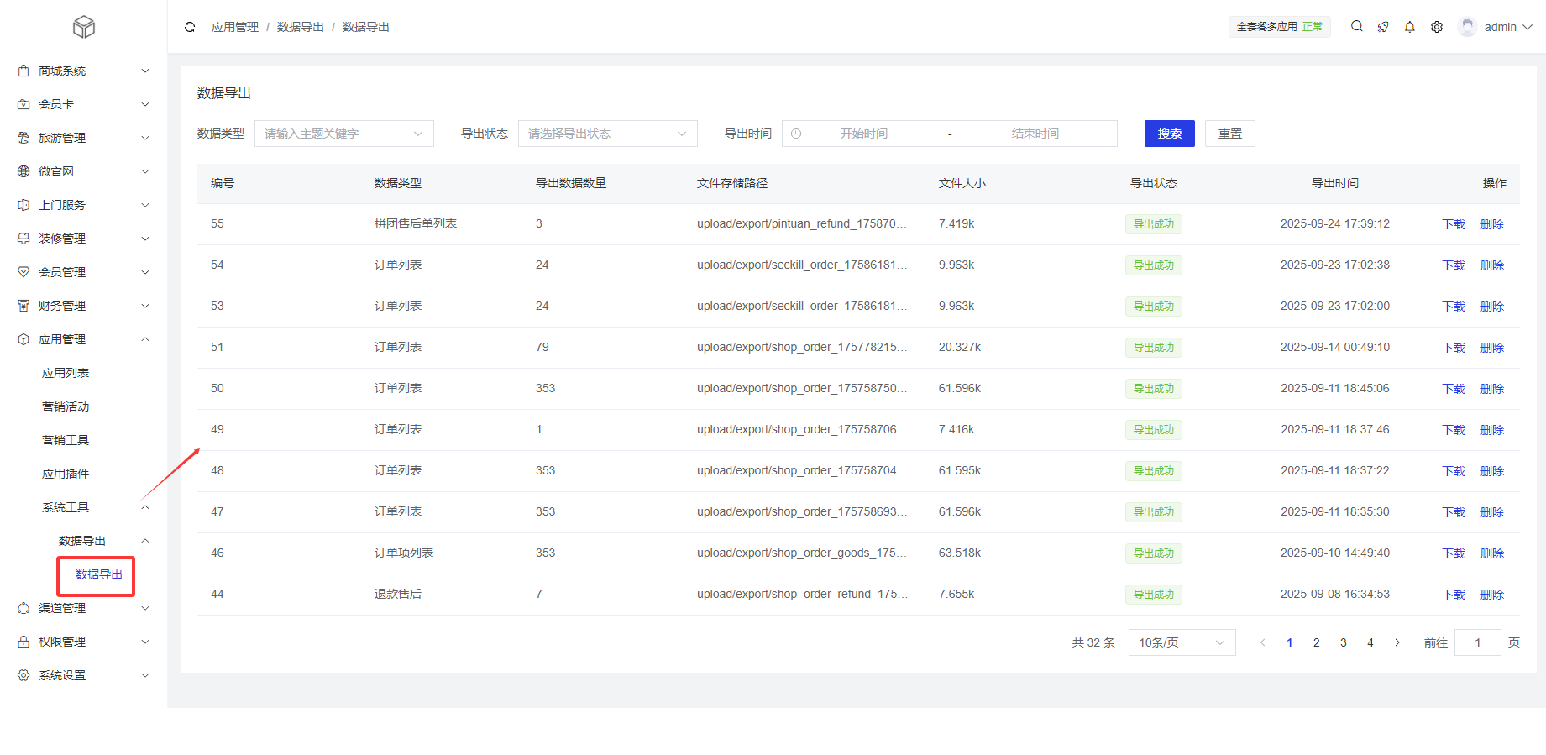This screenshot has height=755, width=1546.
Task: Click the 前往 page number input field
Action: coord(1477,642)
